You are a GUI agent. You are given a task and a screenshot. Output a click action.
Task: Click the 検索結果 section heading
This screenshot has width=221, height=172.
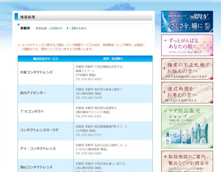click(x=28, y=17)
